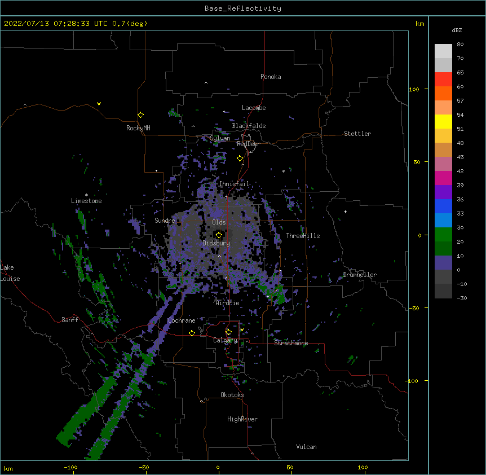The image size is (486, 475).
Task: Click the Innisfail city label
Action: [235, 184]
